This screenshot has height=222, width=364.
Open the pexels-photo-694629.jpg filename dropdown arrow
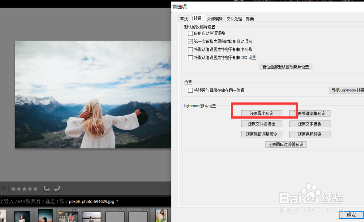[x=118, y=201]
